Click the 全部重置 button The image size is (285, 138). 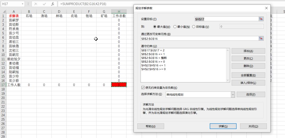click(248, 75)
